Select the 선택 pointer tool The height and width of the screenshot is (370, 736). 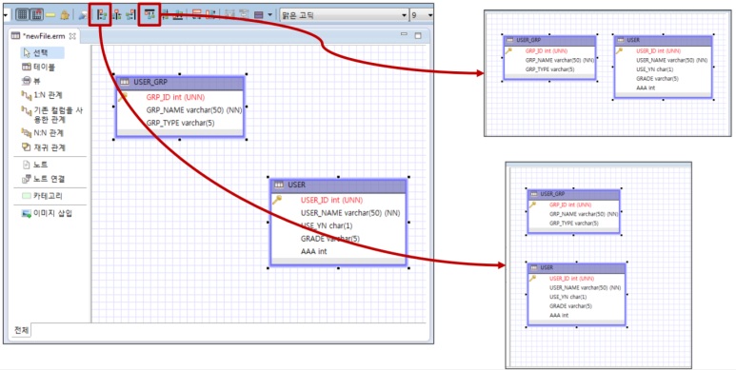(42, 53)
